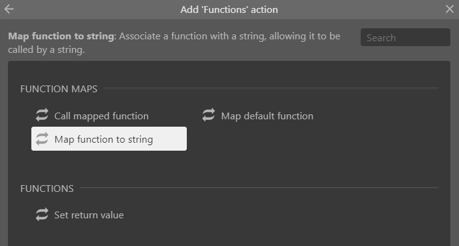Focus the Search input box
The height and width of the screenshot is (246, 459).
click(x=405, y=37)
